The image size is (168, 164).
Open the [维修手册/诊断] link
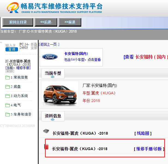(x=149, y=149)
